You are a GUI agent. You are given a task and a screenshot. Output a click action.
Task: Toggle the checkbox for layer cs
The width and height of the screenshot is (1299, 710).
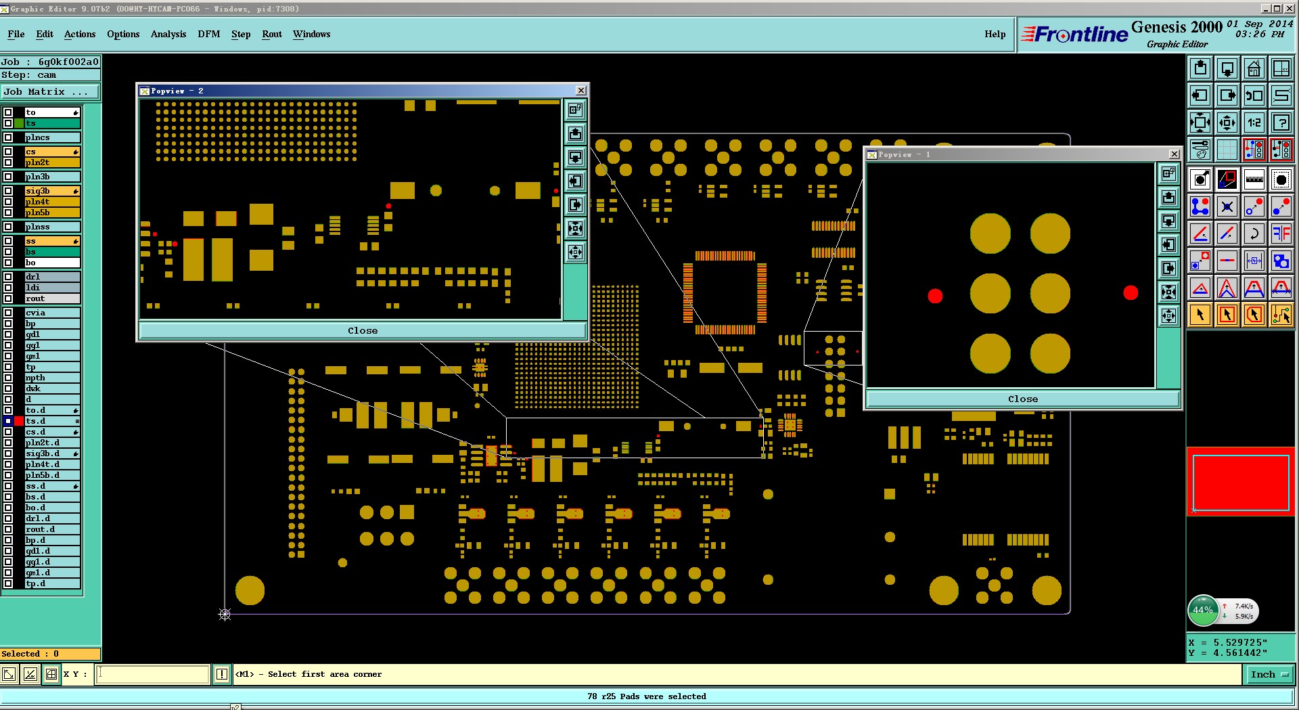(x=8, y=152)
